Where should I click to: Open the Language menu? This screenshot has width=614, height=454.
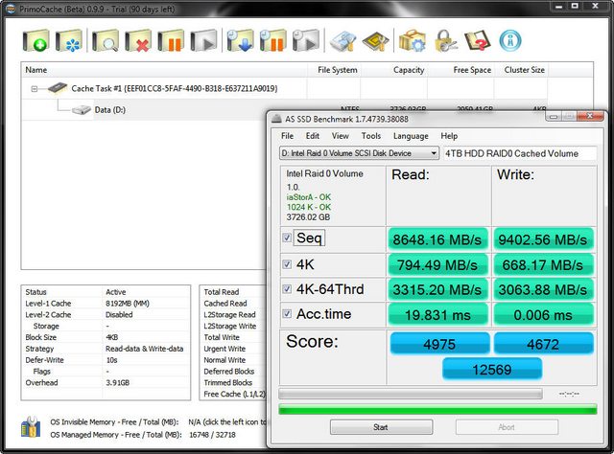coord(411,136)
